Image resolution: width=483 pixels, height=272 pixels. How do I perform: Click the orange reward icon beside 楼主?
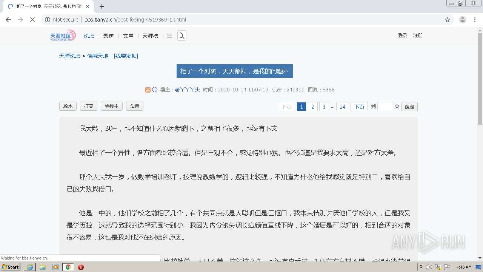pyautogui.click(x=148, y=90)
